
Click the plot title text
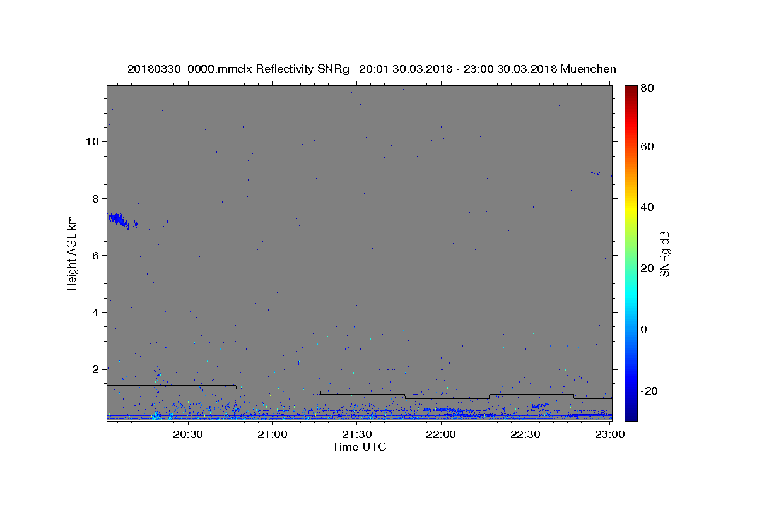[x=372, y=69]
